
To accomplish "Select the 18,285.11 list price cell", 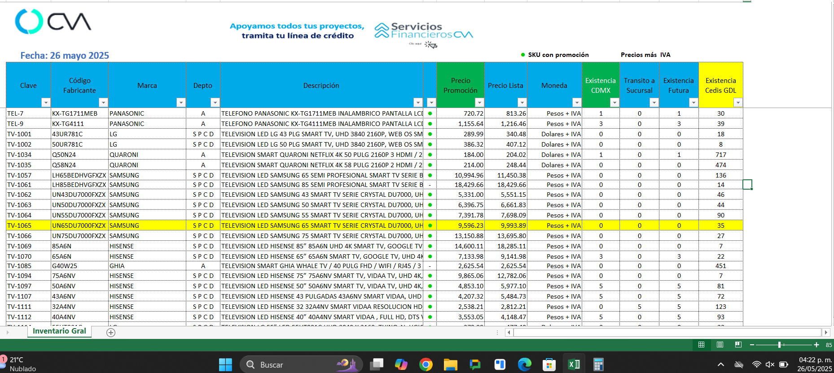I will 506,246.
